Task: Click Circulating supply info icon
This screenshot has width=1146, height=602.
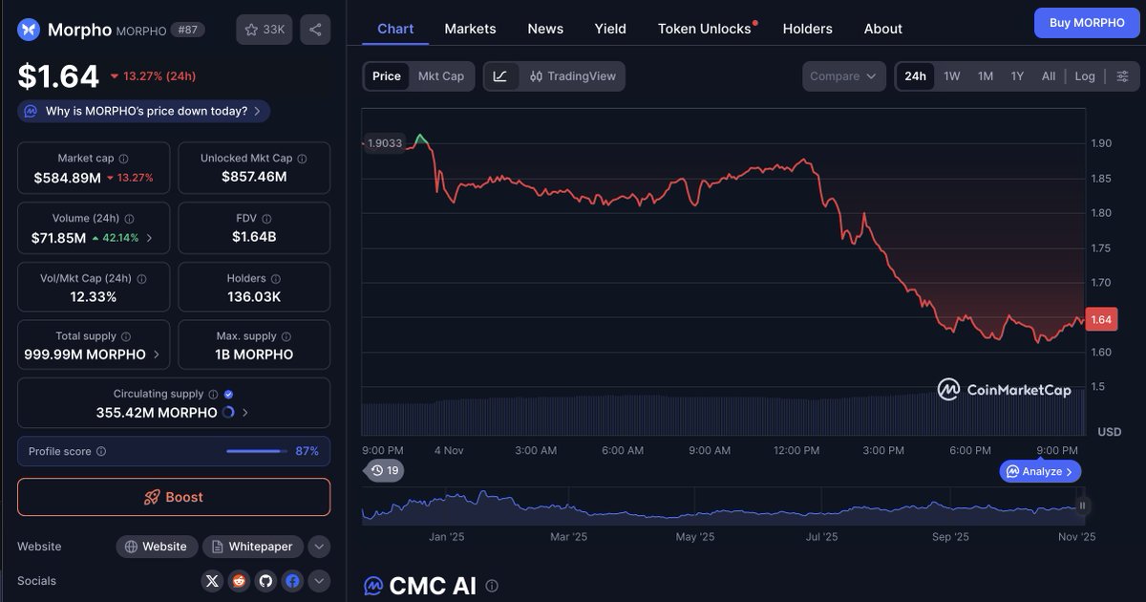Action: click(213, 394)
